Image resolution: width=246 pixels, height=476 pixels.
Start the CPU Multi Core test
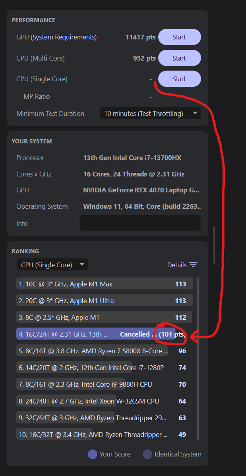pos(179,58)
